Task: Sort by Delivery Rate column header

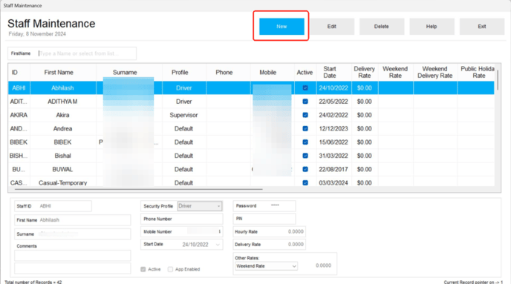Action: pyautogui.click(x=365, y=72)
